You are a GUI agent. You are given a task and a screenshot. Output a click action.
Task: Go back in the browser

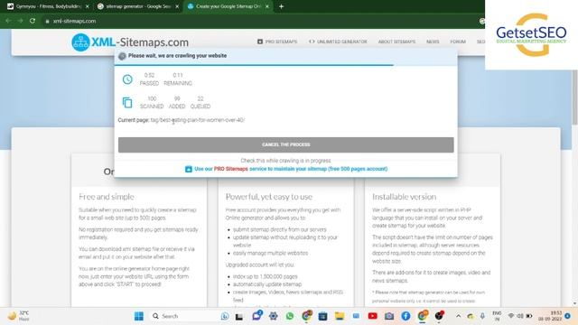coord(8,21)
